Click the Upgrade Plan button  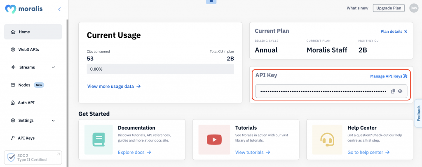[389, 8]
